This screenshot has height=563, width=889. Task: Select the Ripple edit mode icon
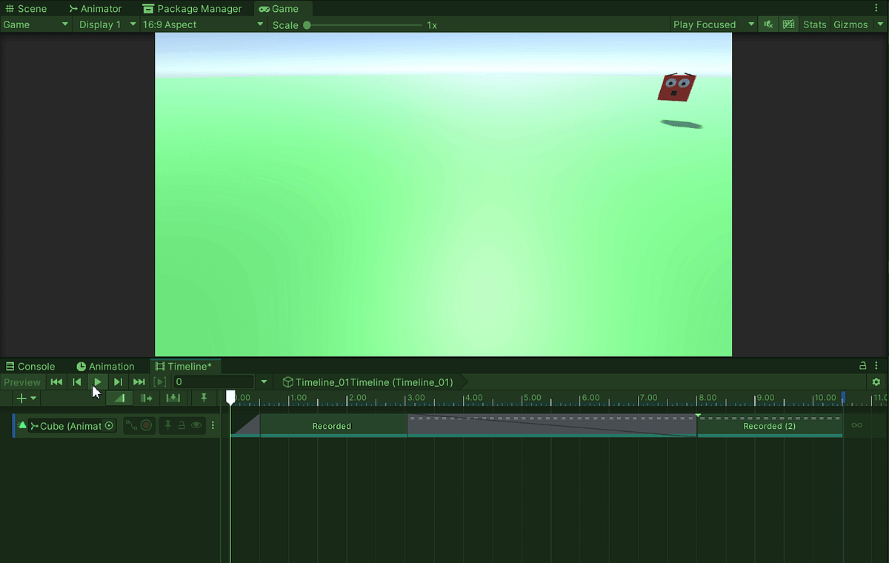[146, 398]
